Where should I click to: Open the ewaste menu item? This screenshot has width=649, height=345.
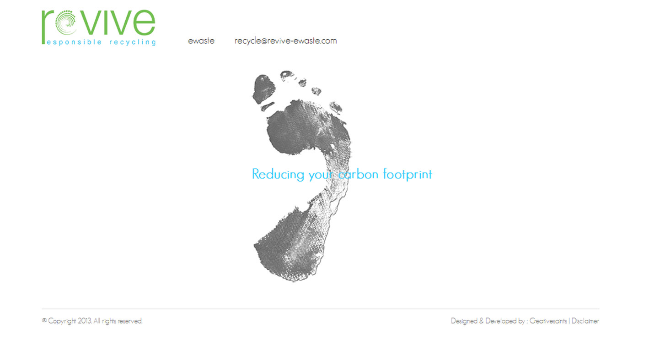(x=201, y=41)
